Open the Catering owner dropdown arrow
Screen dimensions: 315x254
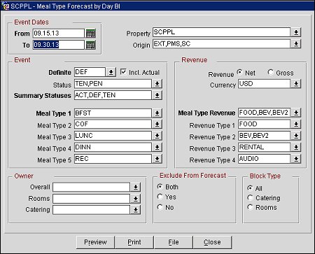point(135,210)
